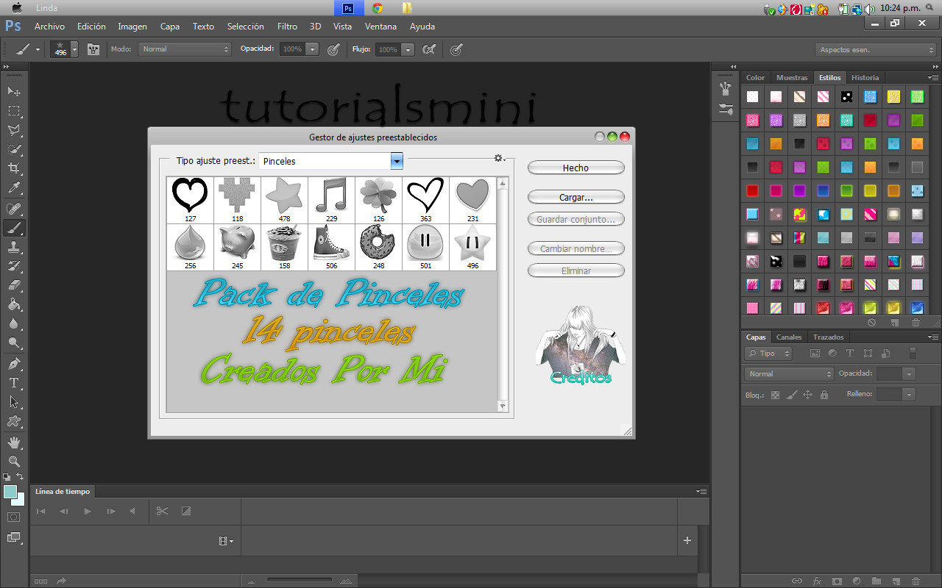The image size is (942, 588).
Task: Select the Crop tool in toolbar
Action: coord(14,168)
